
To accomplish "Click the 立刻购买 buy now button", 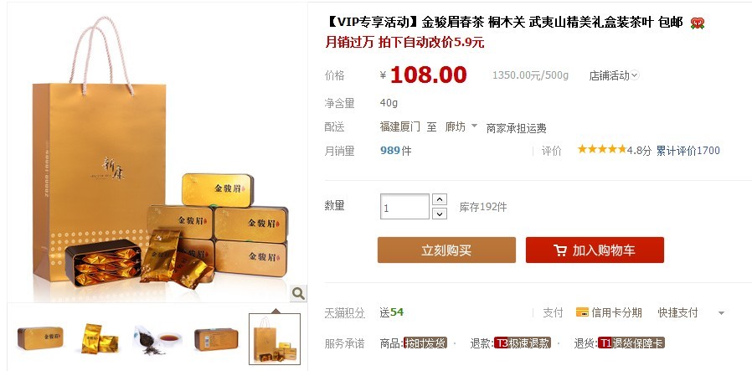I will (446, 250).
